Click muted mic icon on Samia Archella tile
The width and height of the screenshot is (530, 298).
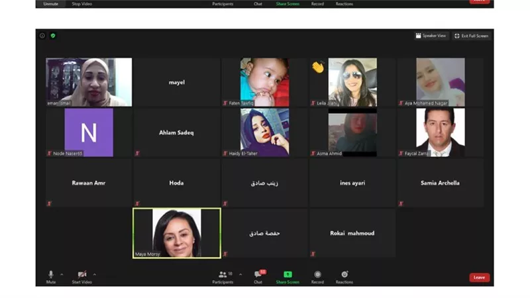[x=401, y=203]
